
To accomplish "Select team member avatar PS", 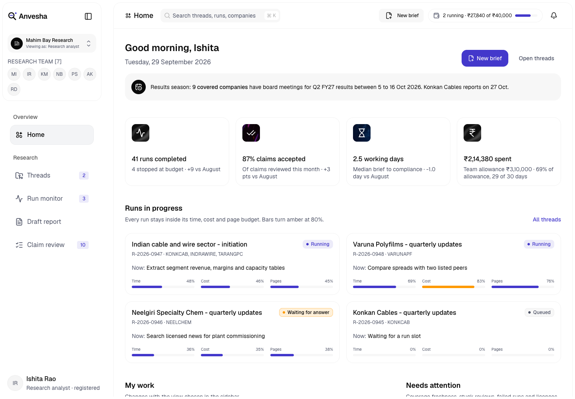I will (x=75, y=74).
